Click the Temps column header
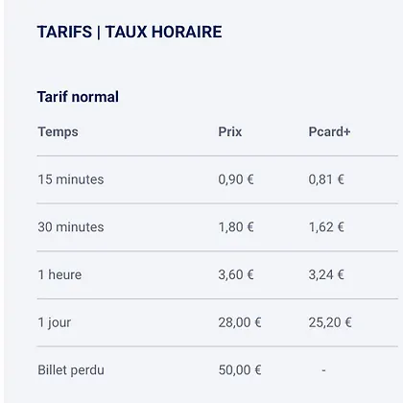403x403 pixels. coord(58,131)
